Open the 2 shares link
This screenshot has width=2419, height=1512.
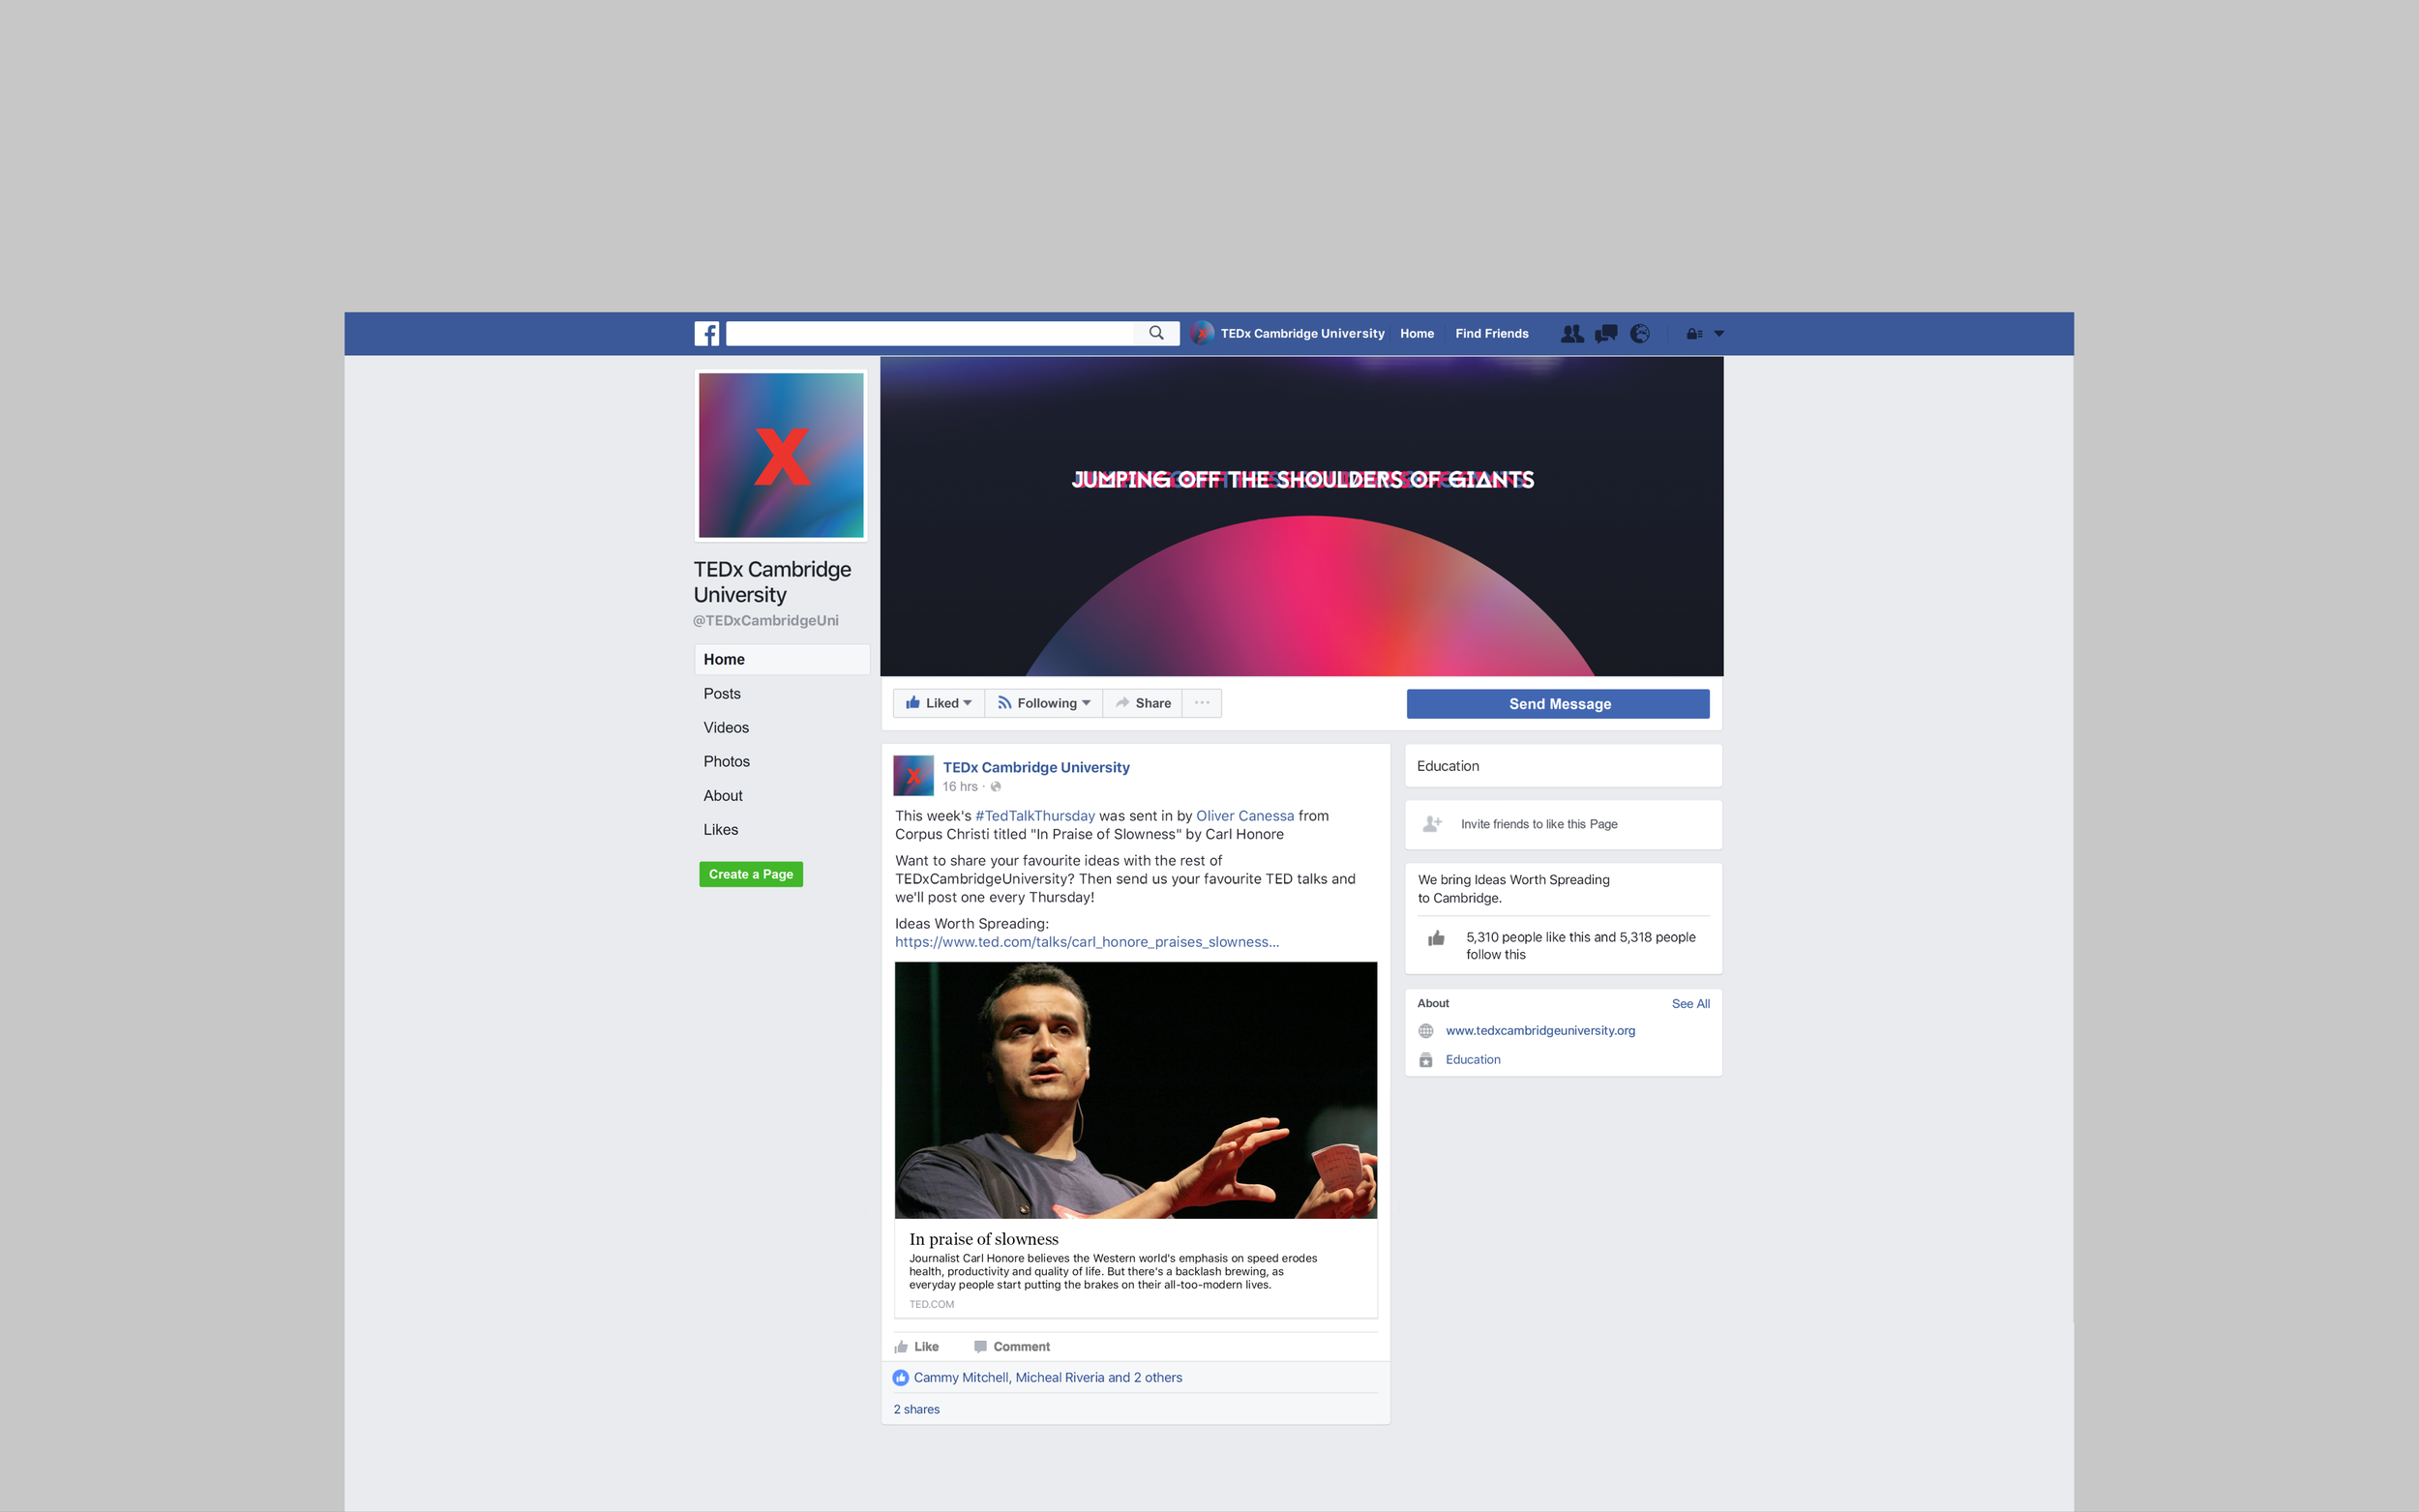tap(917, 1409)
